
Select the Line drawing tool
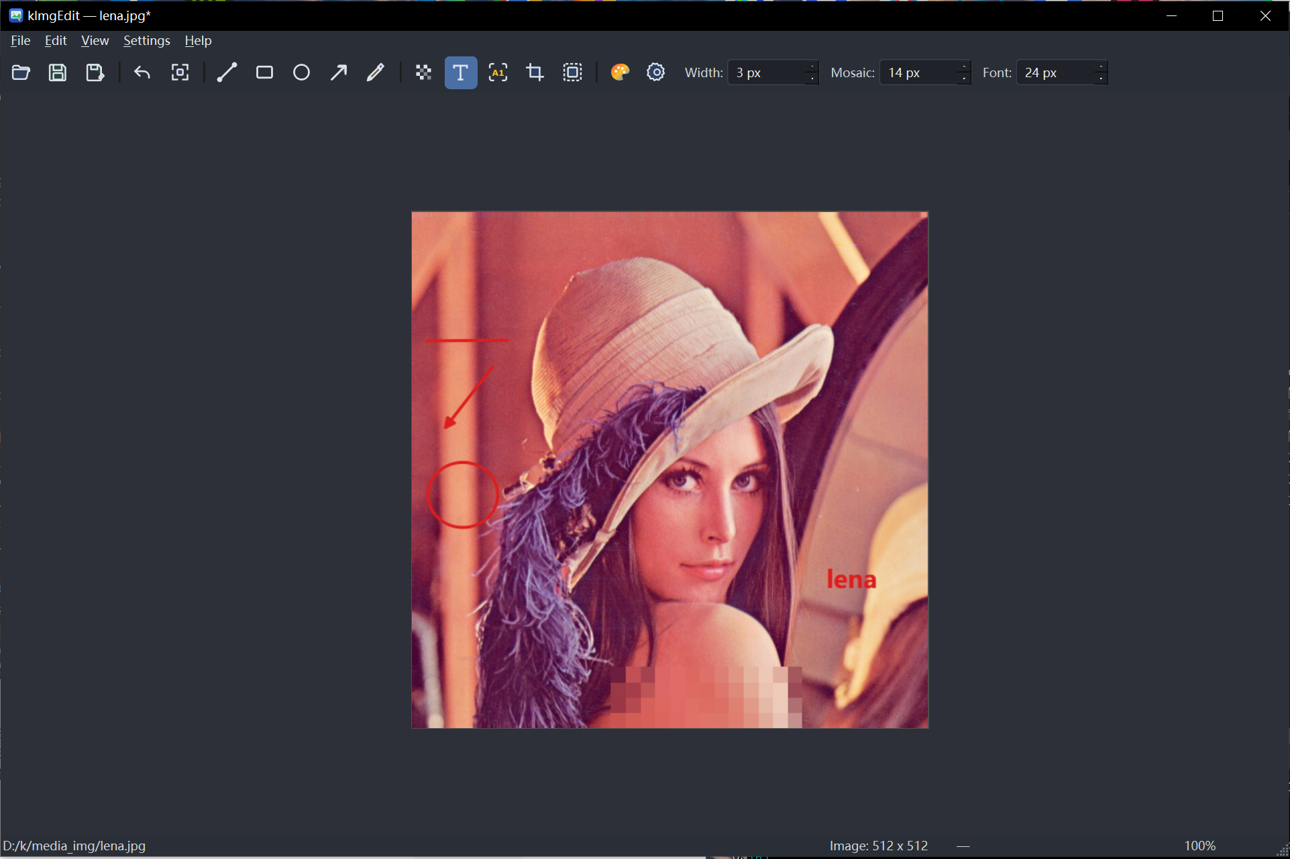[227, 72]
